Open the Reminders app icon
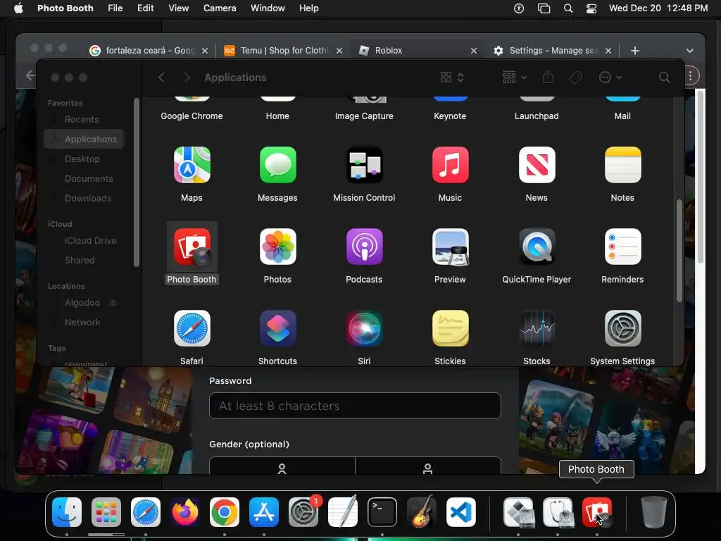Screen dimensions: 721x541 (x=622, y=247)
